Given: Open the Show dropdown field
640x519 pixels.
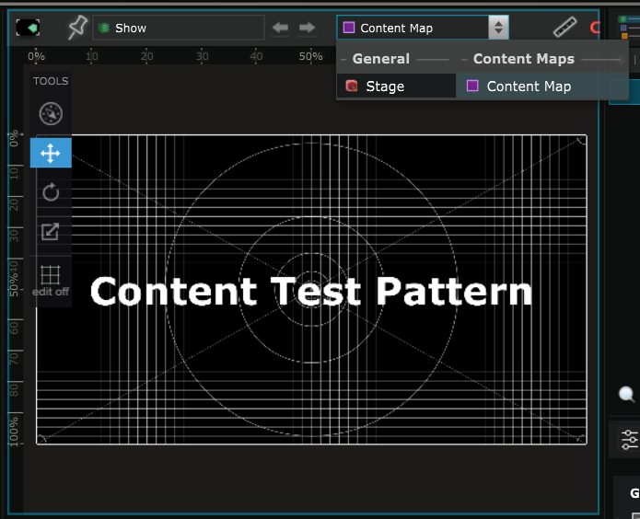Looking at the screenshot, I should pyautogui.click(x=178, y=28).
